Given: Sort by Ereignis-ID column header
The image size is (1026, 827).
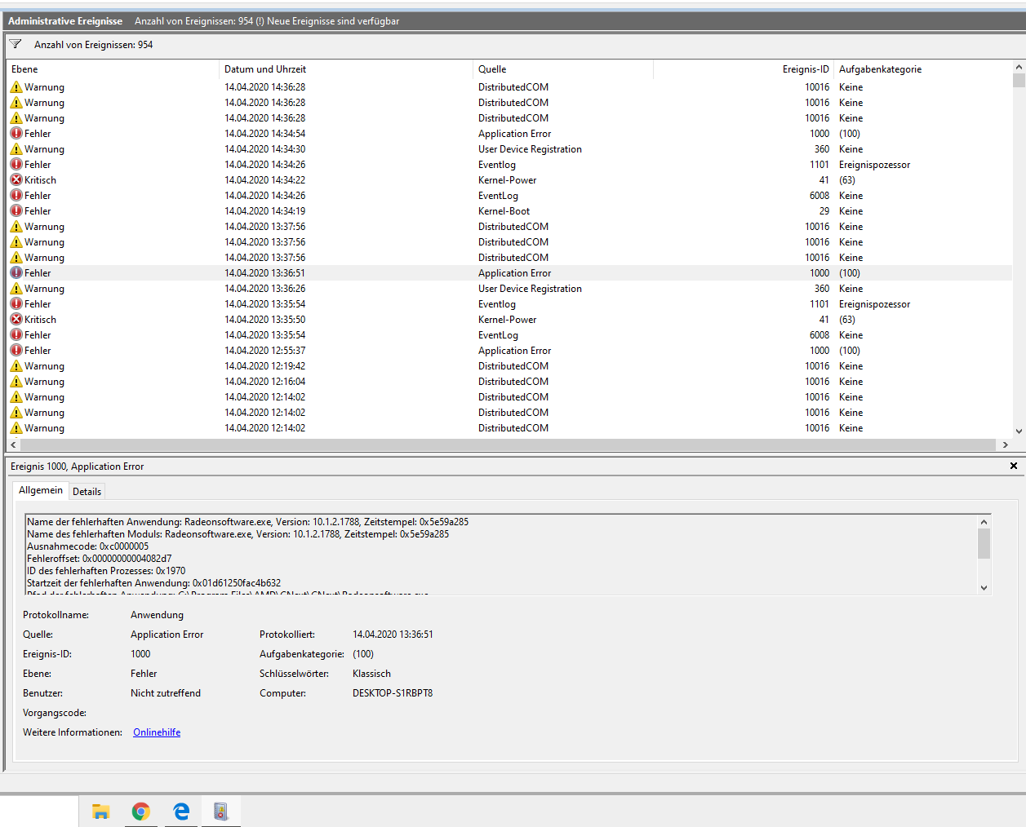Looking at the screenshot, I should [743, 69].
